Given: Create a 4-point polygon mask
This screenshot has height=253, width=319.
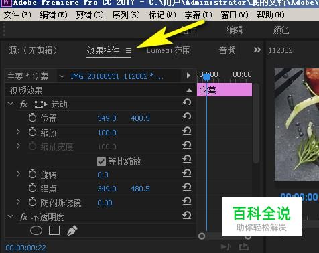Looking at the screenshot, I should (x=54, y=230).
